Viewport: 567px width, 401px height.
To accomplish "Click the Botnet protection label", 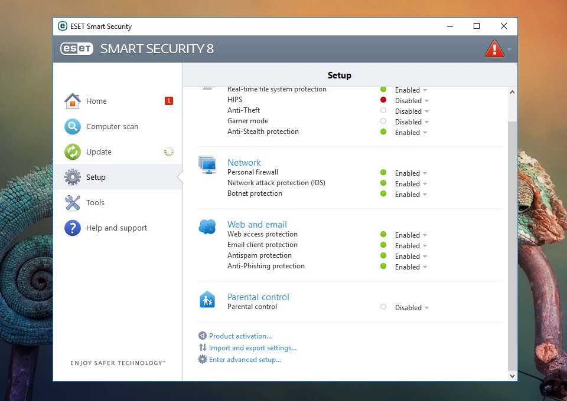I will point(255,193).
